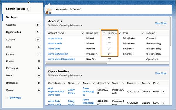The width and height of the screenshot is (176, 110).
Task: Click View More for Accounts
Action: coord(161,23)
